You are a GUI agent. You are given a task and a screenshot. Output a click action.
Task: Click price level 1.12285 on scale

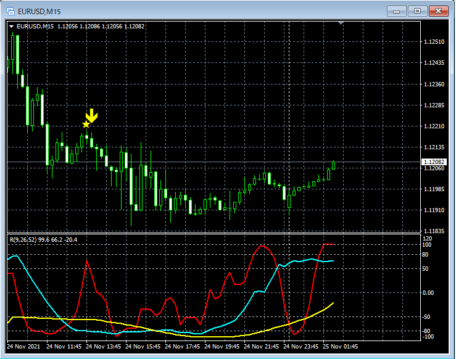pos(434,105)
